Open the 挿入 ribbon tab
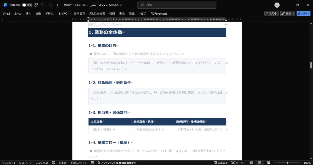Image resolution: width=313 pixels, height=165 pixels. coord(28,13)
